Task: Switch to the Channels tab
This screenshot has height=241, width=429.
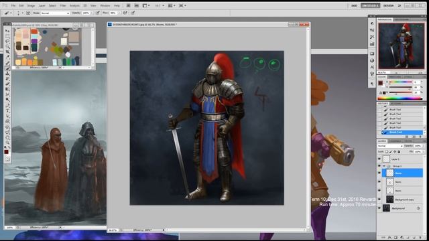Action: (x=395, y=141)
